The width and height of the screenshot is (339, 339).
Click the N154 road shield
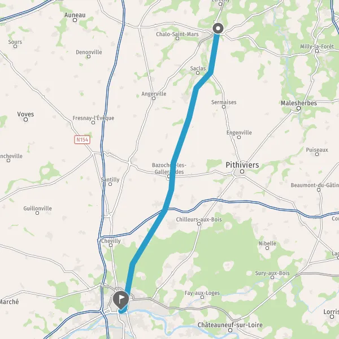pos(82,140)
